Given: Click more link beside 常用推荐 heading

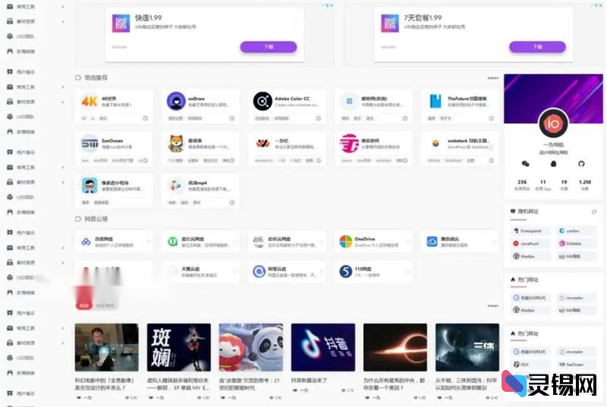Looking at the screenshot, I should pos(492,78).
